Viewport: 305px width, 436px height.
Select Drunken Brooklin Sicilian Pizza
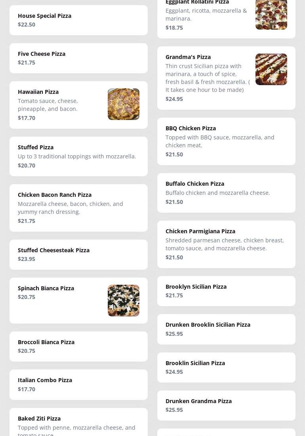point(226,329)
